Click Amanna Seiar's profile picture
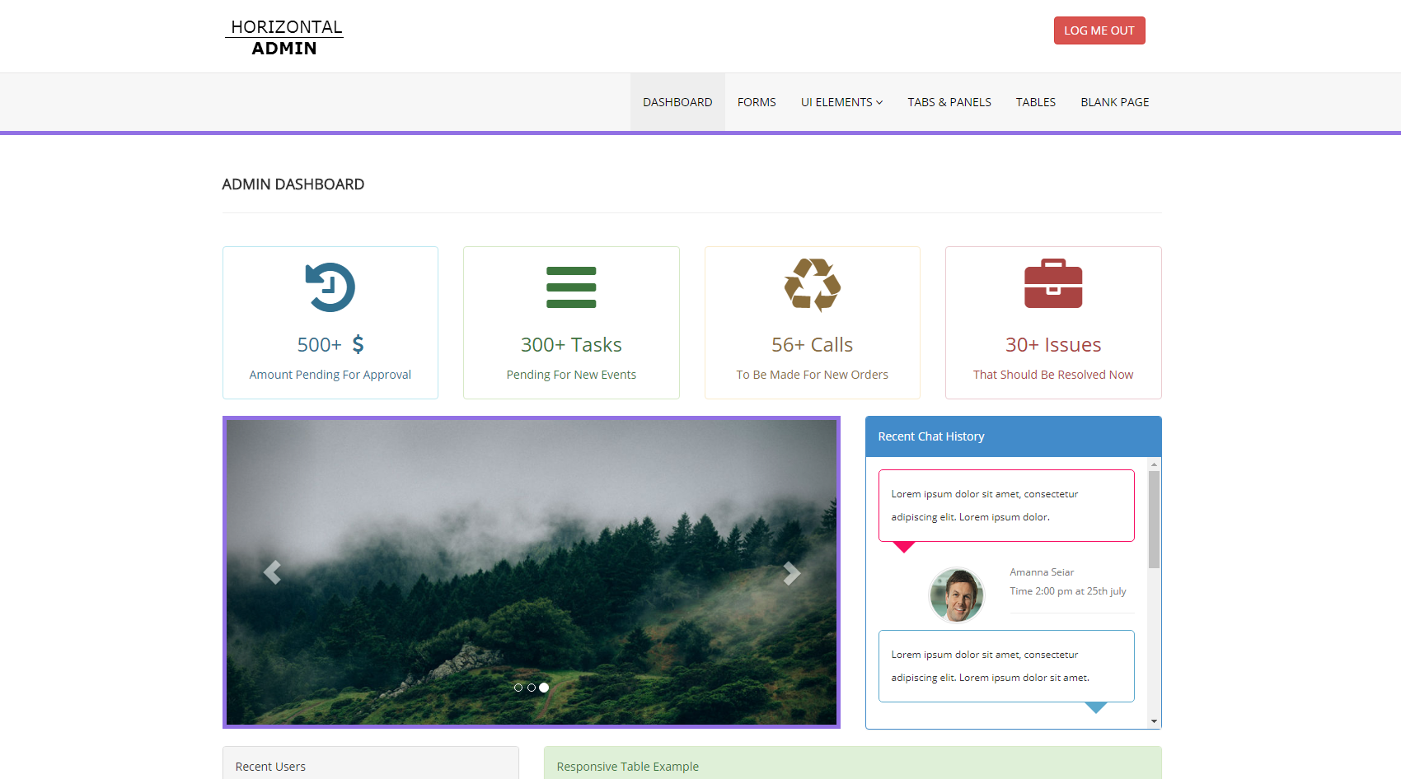Screen dimensions: 1401x779 (956, 595)
